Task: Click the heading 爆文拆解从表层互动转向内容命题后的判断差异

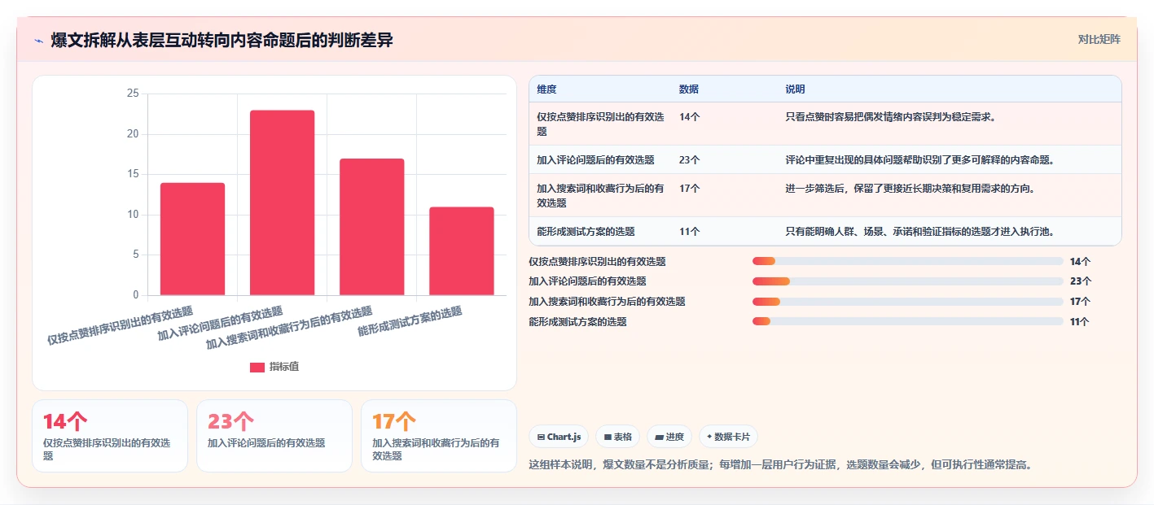Action: 222,40
